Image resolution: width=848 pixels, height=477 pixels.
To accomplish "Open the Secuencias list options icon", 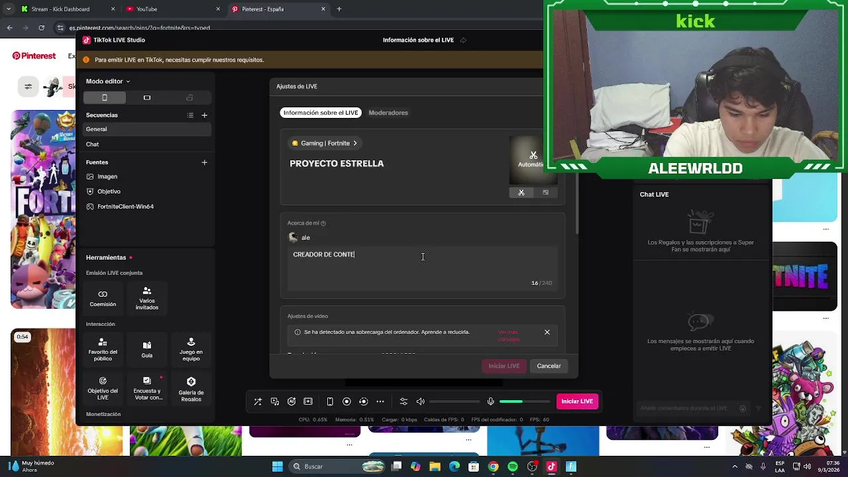I will tap(190, 115).
